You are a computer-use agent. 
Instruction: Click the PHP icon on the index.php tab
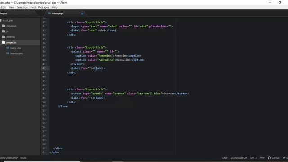click(x=49, y=13)
